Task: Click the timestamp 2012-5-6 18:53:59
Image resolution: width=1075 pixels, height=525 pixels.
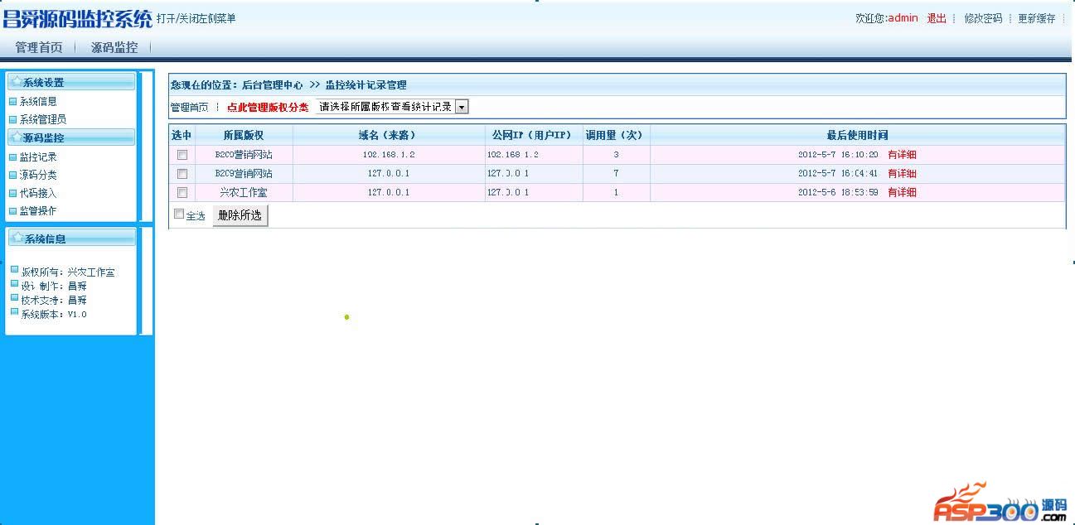Action: click(838, 192)
